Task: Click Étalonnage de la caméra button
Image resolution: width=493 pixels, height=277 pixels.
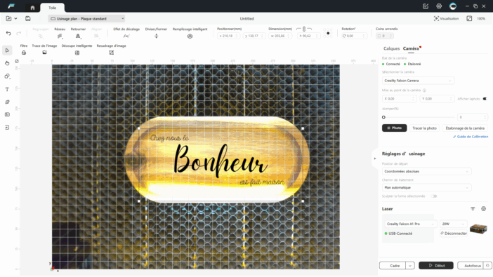Action: pos(465,128)
